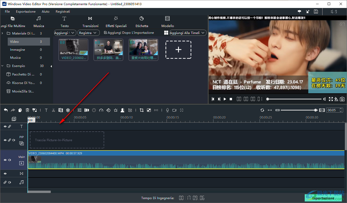Switch to the Transizioni tab
Image resolution: width=347 pixels, height=203 pixels.
point(90,22)
